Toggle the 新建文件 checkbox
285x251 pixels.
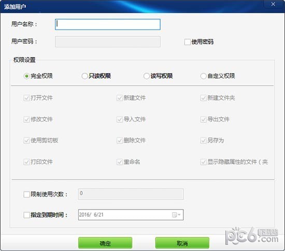(x=120, y=98)
